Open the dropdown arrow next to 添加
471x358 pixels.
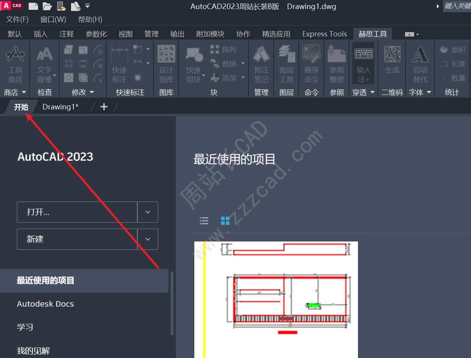point(243,78)
